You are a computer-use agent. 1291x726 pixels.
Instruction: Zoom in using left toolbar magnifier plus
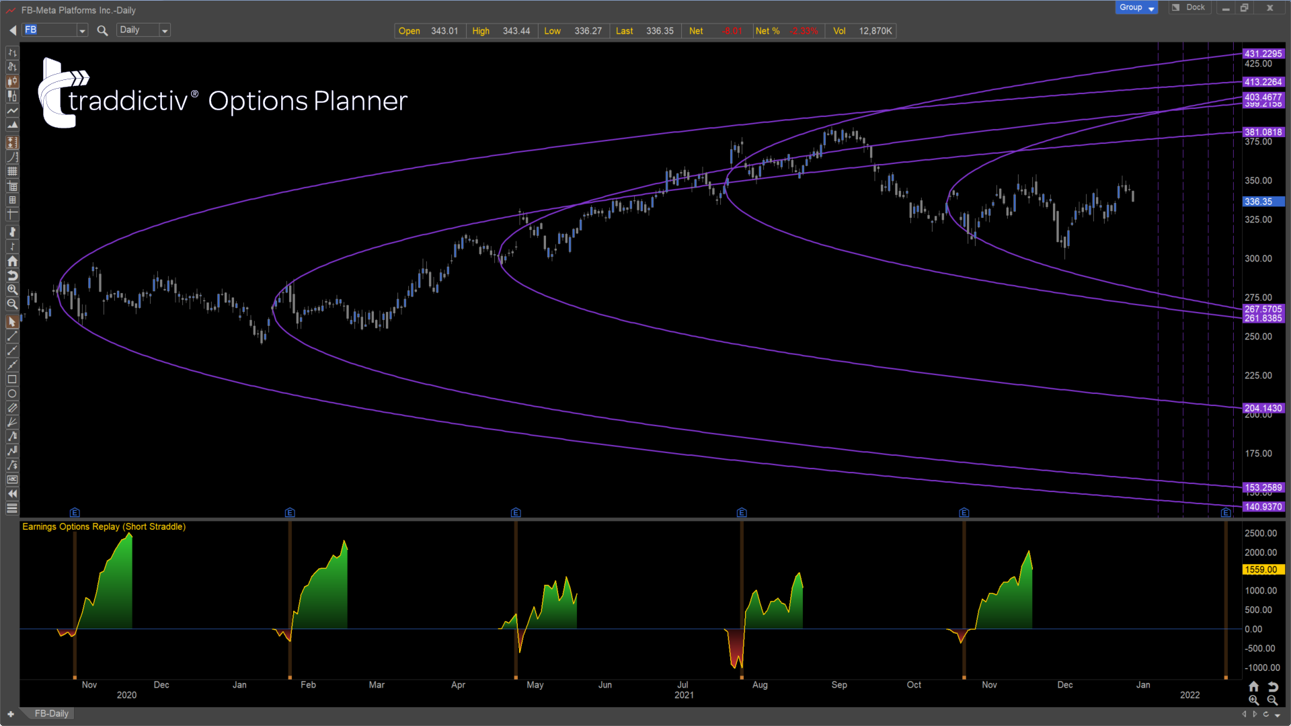(x=12, y=290)
